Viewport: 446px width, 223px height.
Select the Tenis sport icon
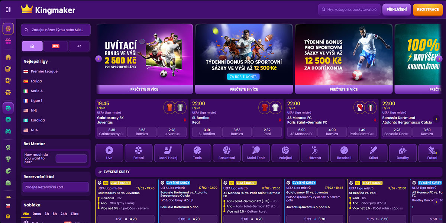tap(197, 153)
